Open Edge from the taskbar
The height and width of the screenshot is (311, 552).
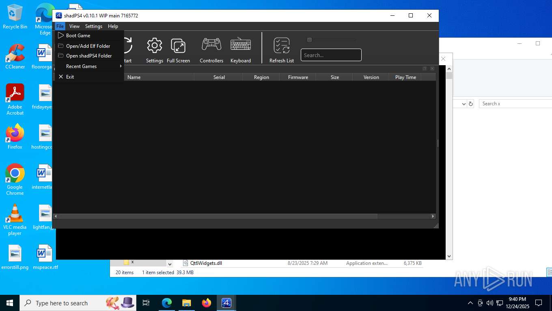click(166, 303)
